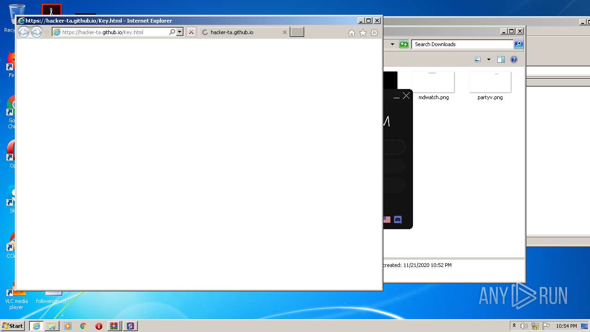Select the mdwatch.png thumbnail

[433, 82]
